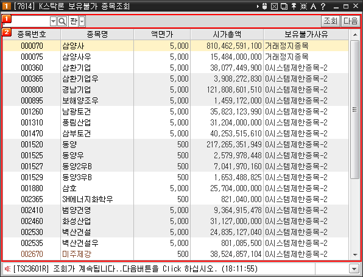Click the 종목번호 column header
Viewport: 363px width, 277px height.
pos(32,35)
